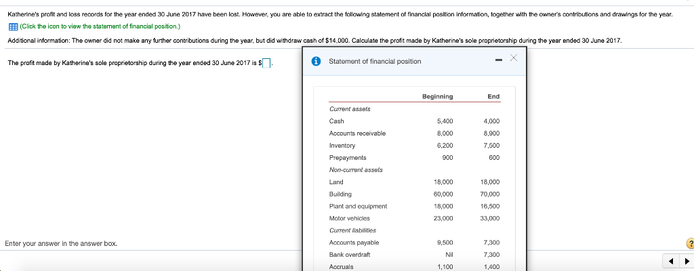This screenshot has width=694, height=271.
Task: Click Motor vehicles beginning value 23,000
Action: click(x=443, y=218)
